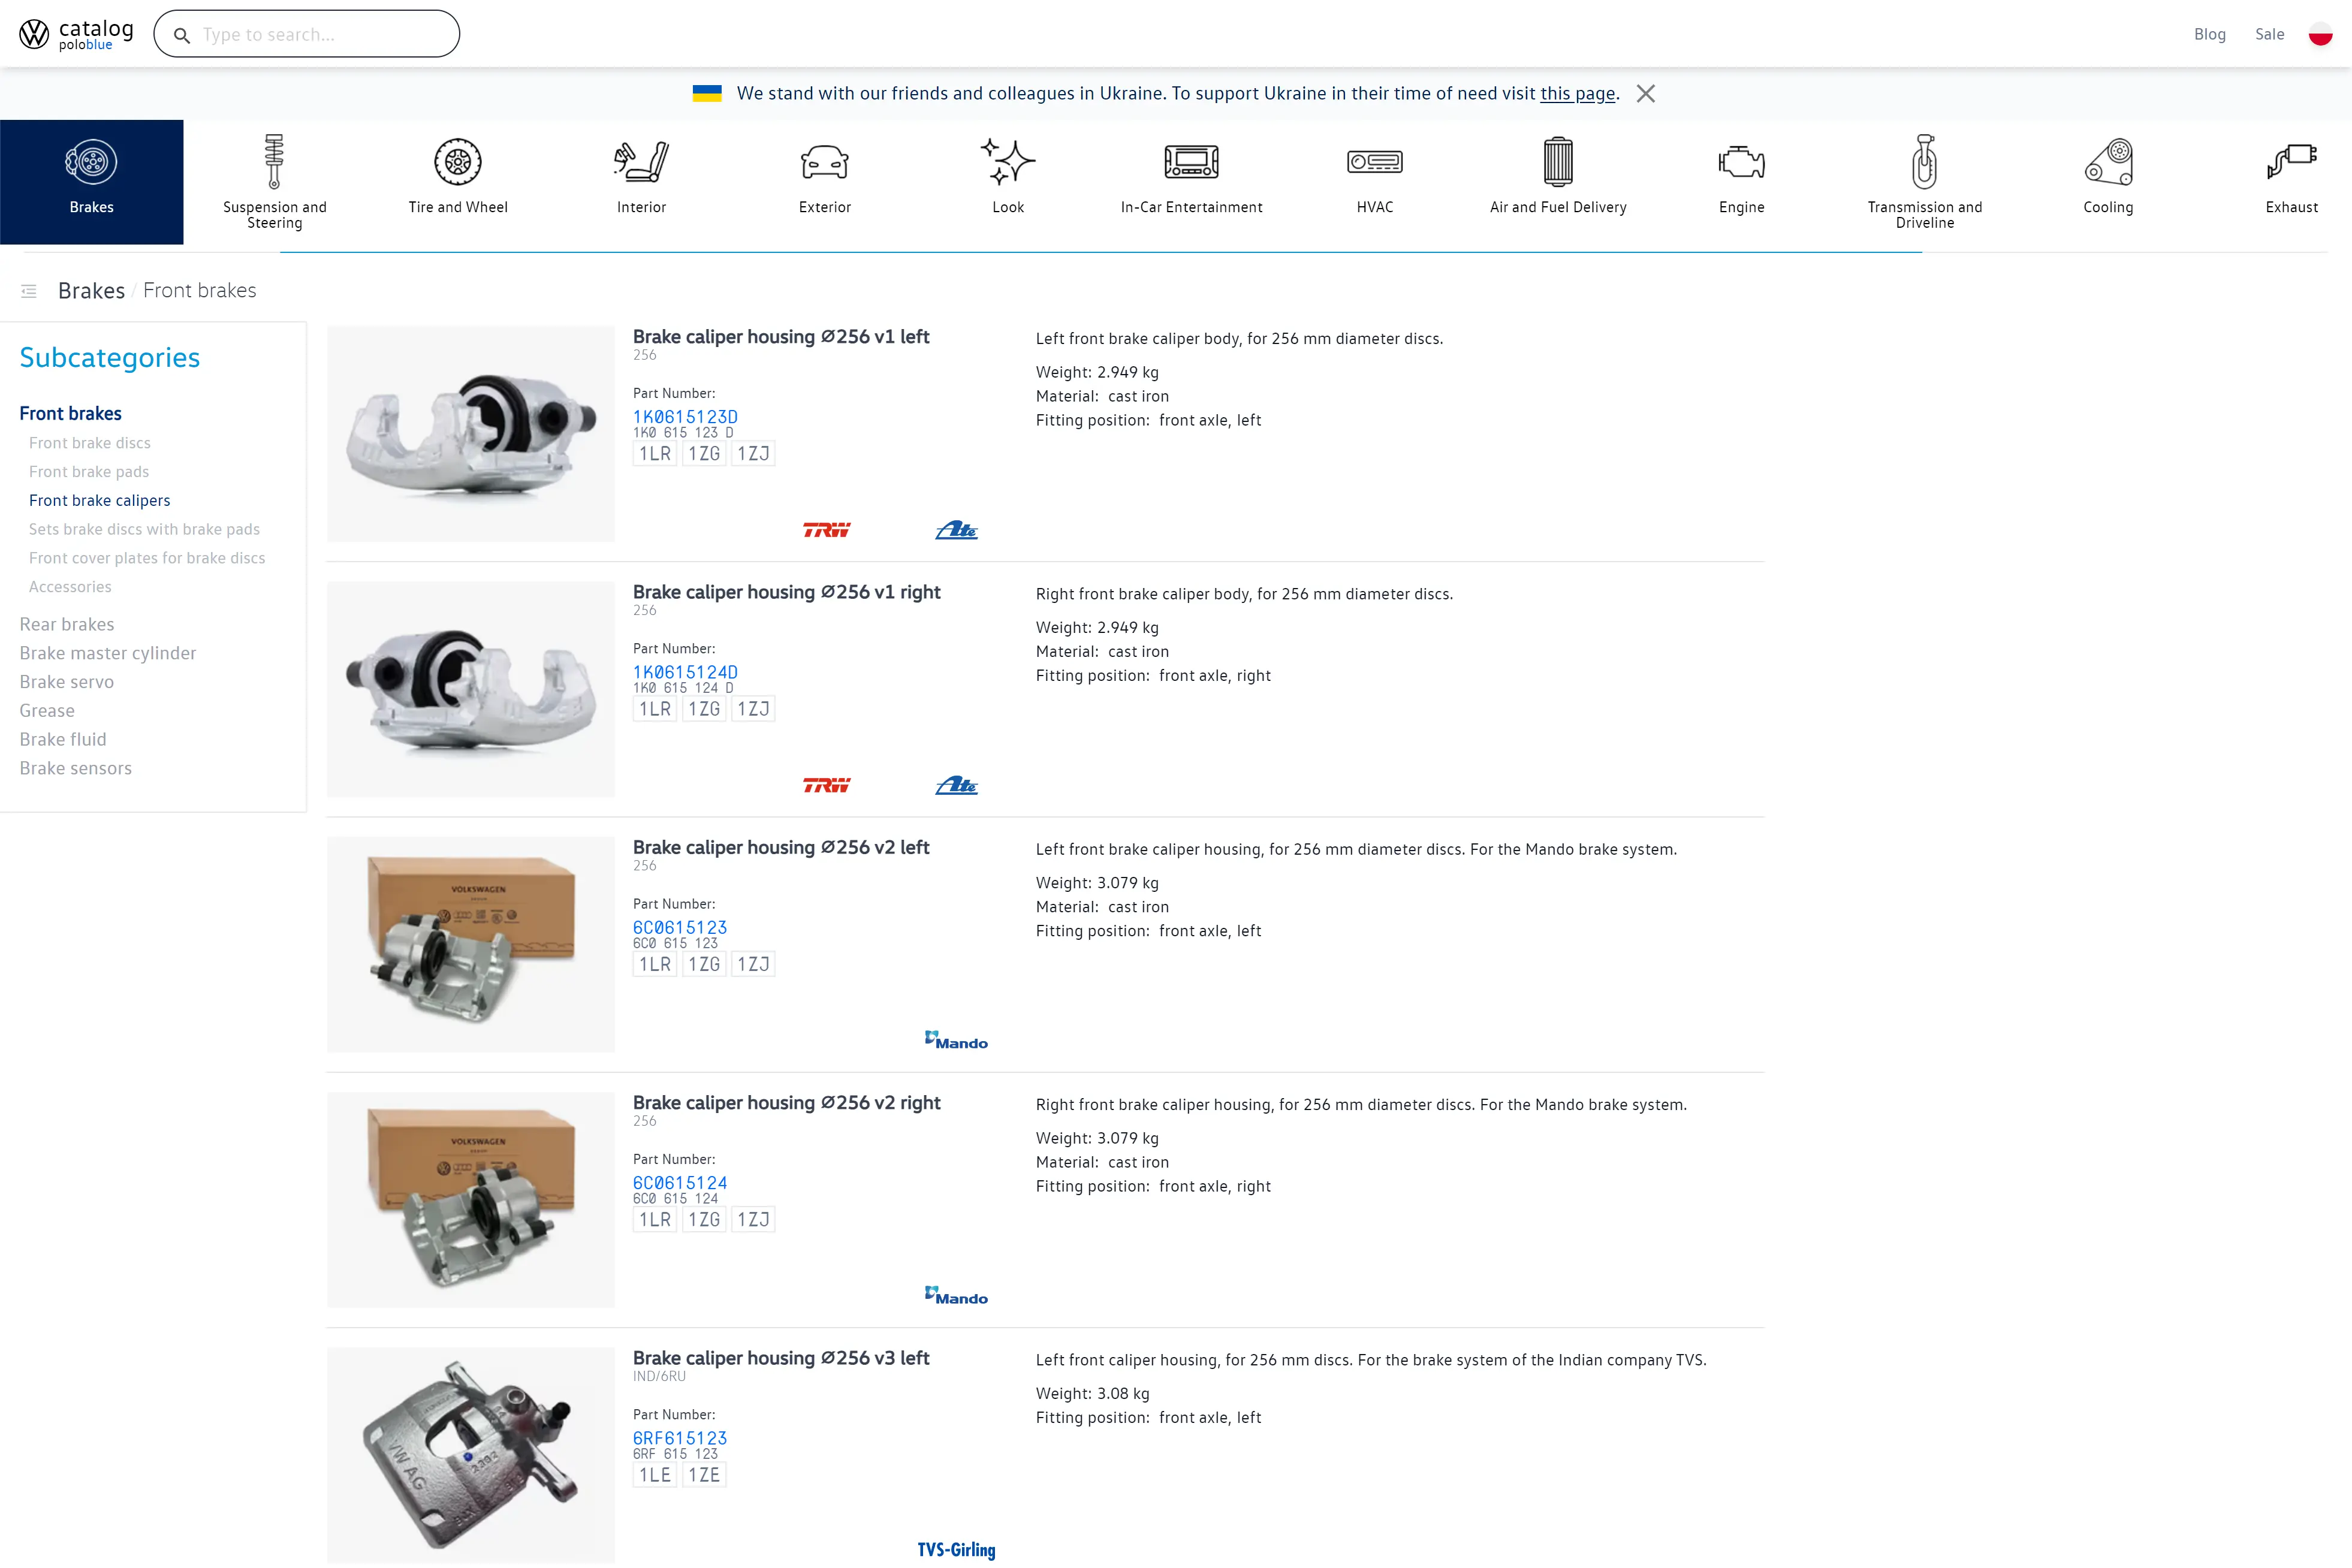
Task: Open the Look category
Action: point(1008,180)
